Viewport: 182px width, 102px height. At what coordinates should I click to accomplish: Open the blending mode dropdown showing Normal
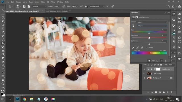[x=39, y=7]
